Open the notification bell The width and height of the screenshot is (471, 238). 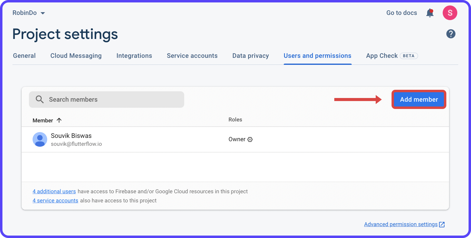point(430,13)
